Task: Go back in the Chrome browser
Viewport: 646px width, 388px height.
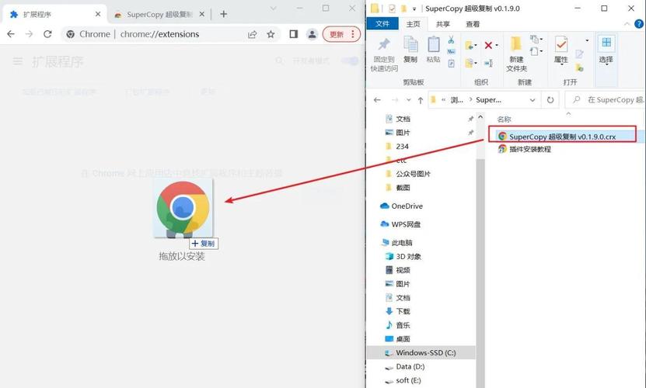Action: click(11, 34)
